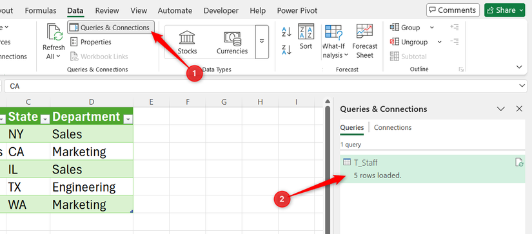Select column G header

pyautogui.click(x=224, y=102)
